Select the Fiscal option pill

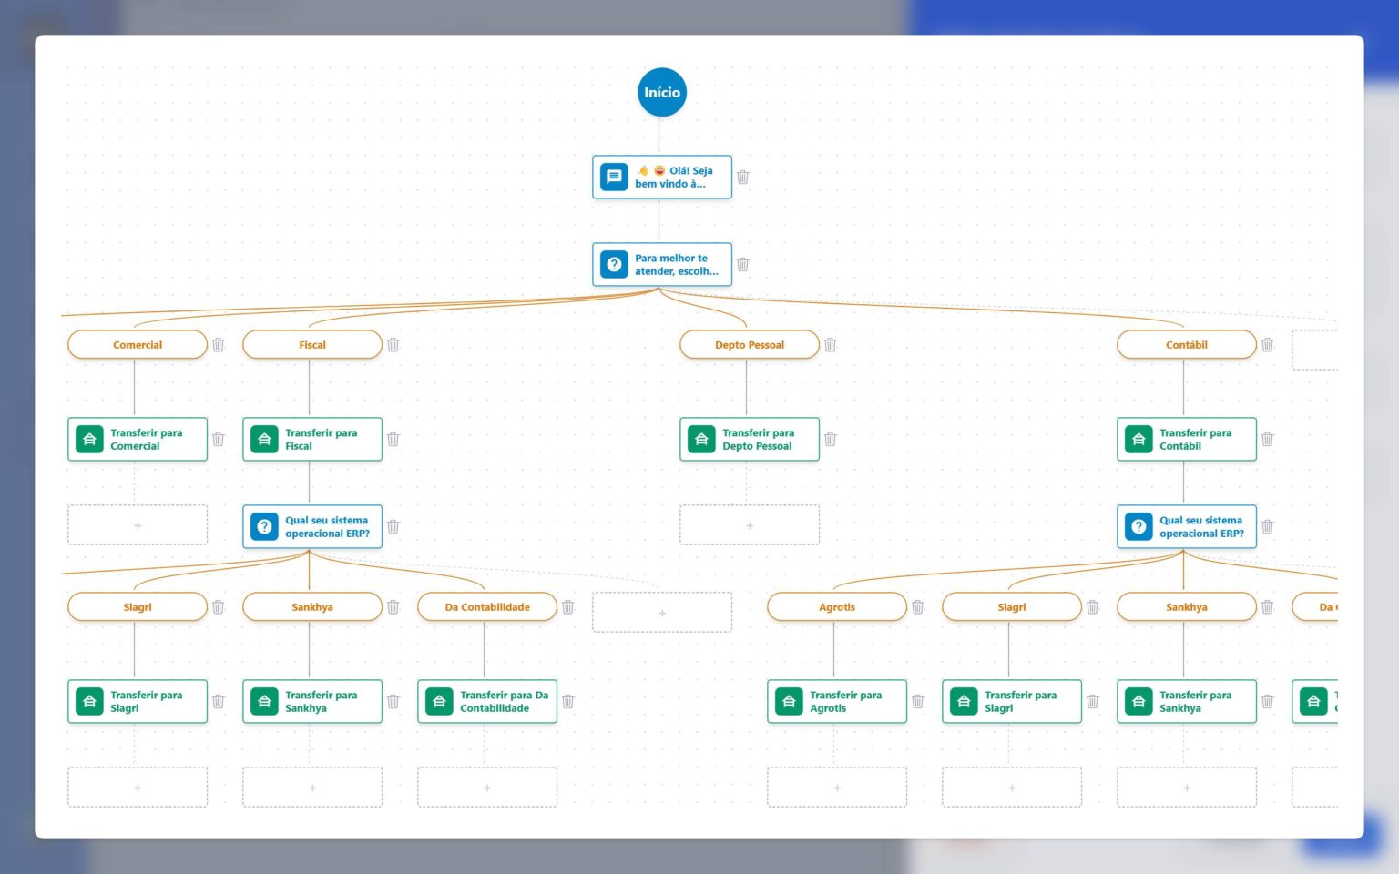pyautogui.click(x=312, y=344)
